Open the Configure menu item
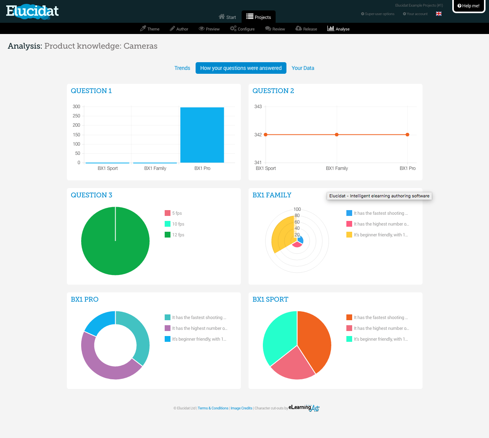489x438 pixels. pyautogui.click(x=242, y=29)
